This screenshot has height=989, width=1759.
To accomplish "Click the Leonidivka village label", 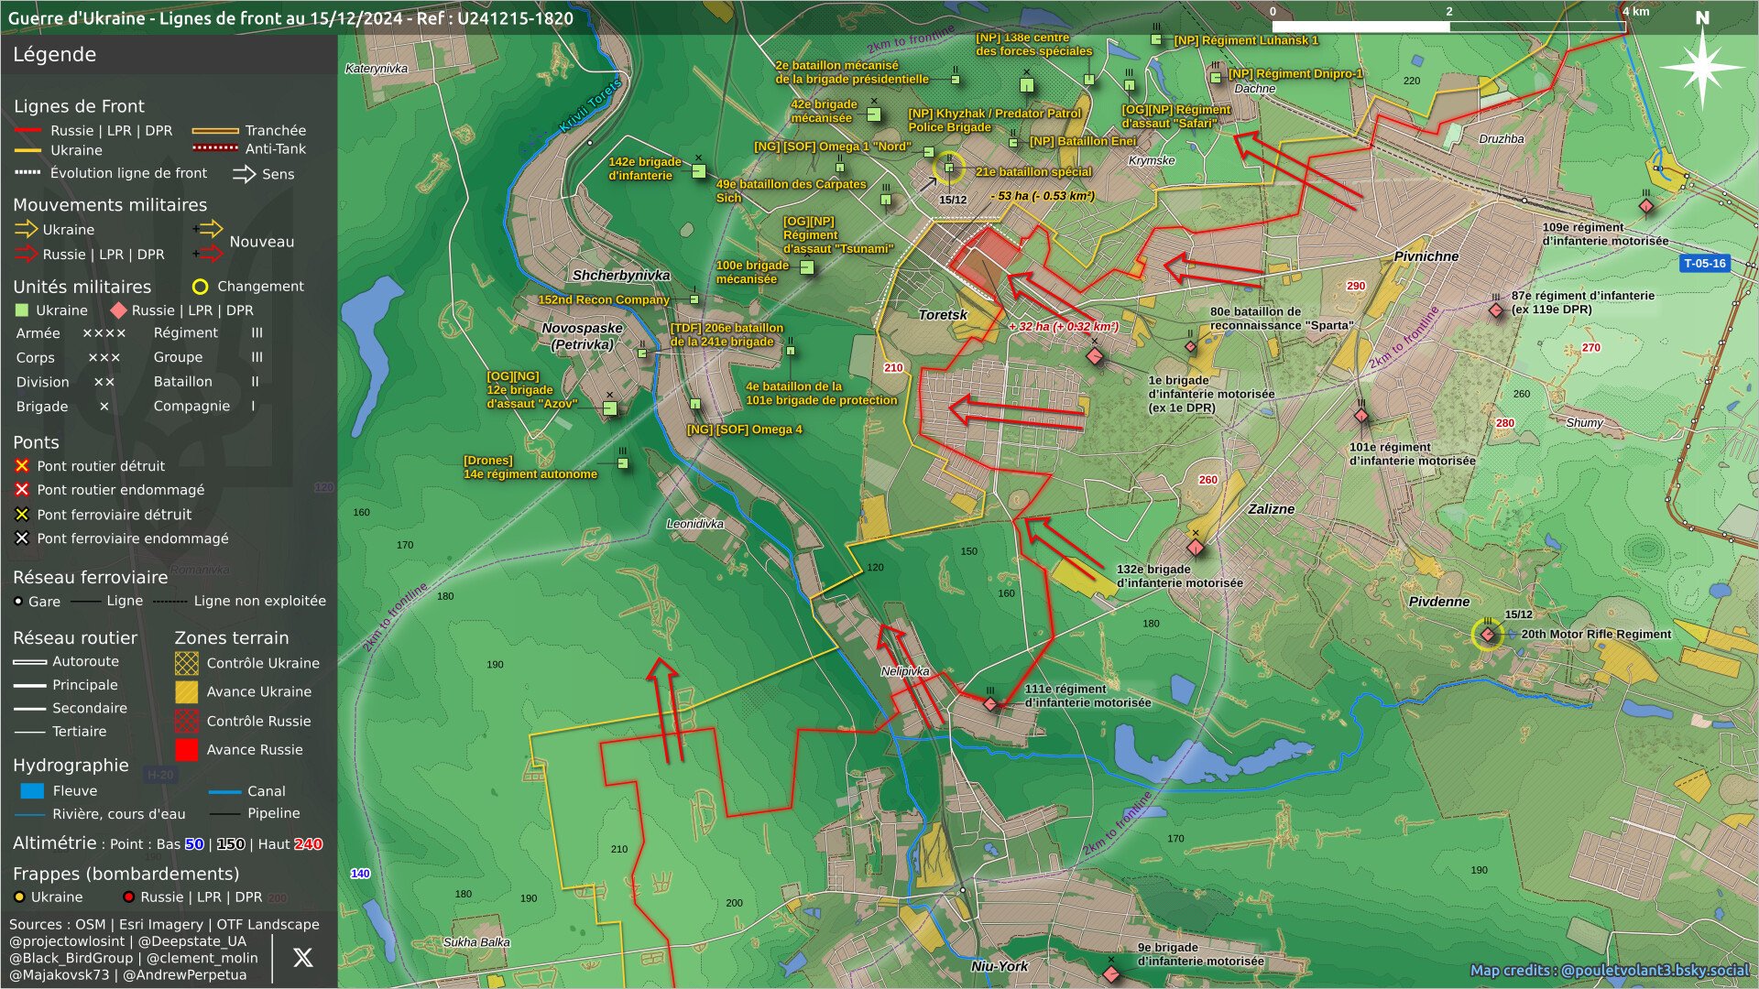I will click(x=695, y=524).
